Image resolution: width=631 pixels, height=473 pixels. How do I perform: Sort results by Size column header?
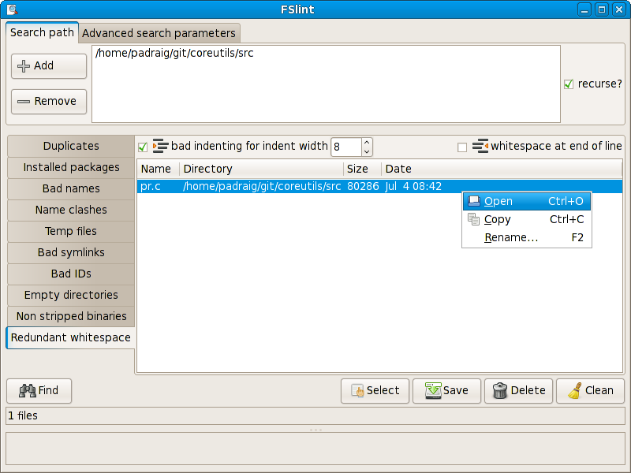(x=362, y=169)
